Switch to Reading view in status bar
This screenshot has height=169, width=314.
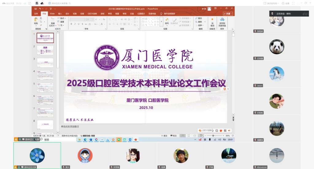(195, 136)
